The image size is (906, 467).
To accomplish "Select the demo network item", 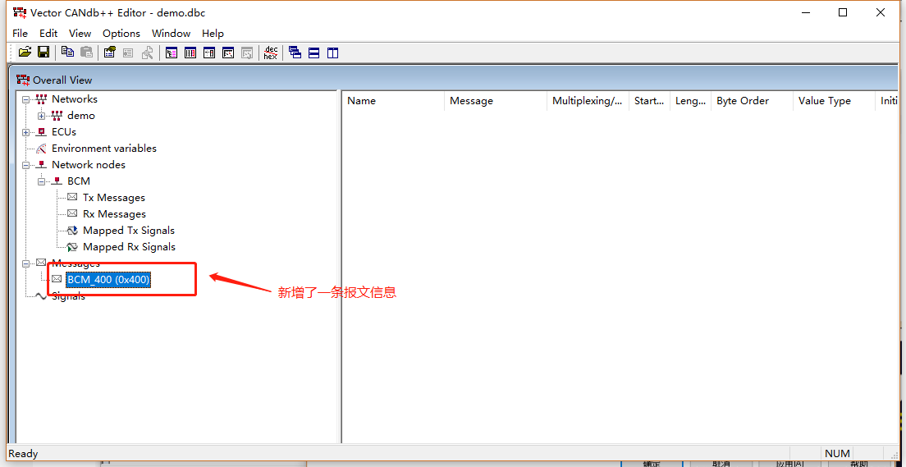I will click(x=81, y=115).
